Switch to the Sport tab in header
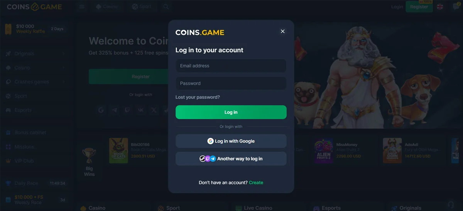The height and width of the screenshot is (211, 463). 142,7
